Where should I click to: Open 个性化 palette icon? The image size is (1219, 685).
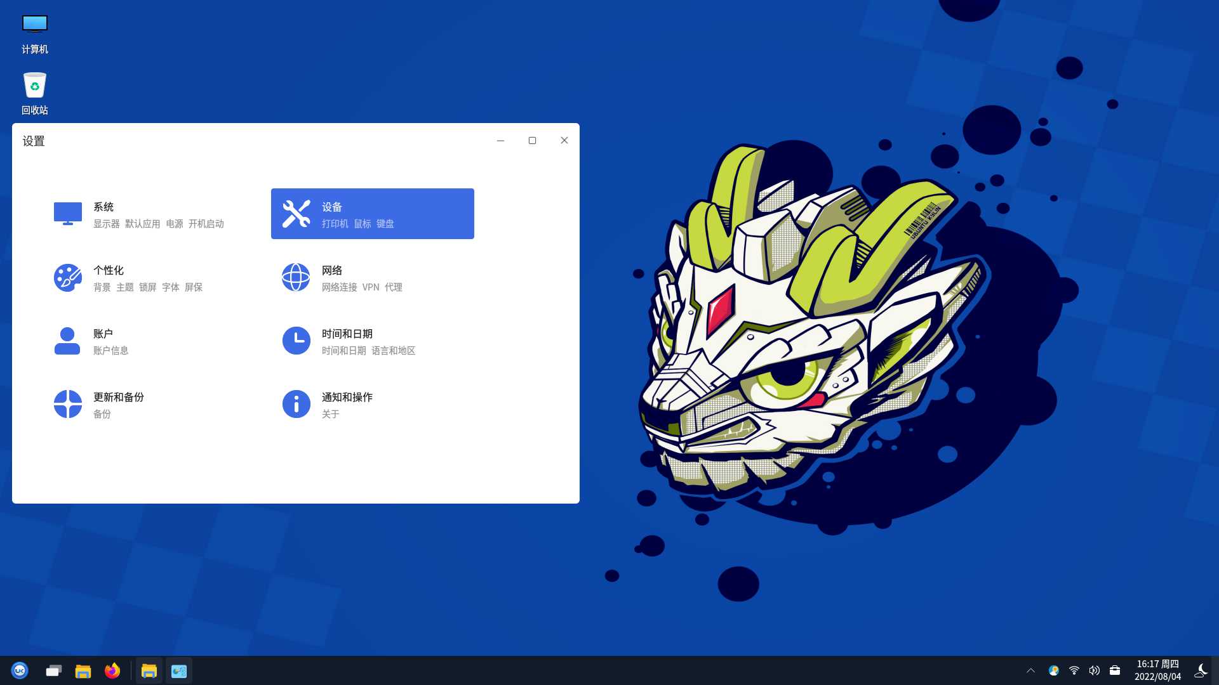pos(68,277)
